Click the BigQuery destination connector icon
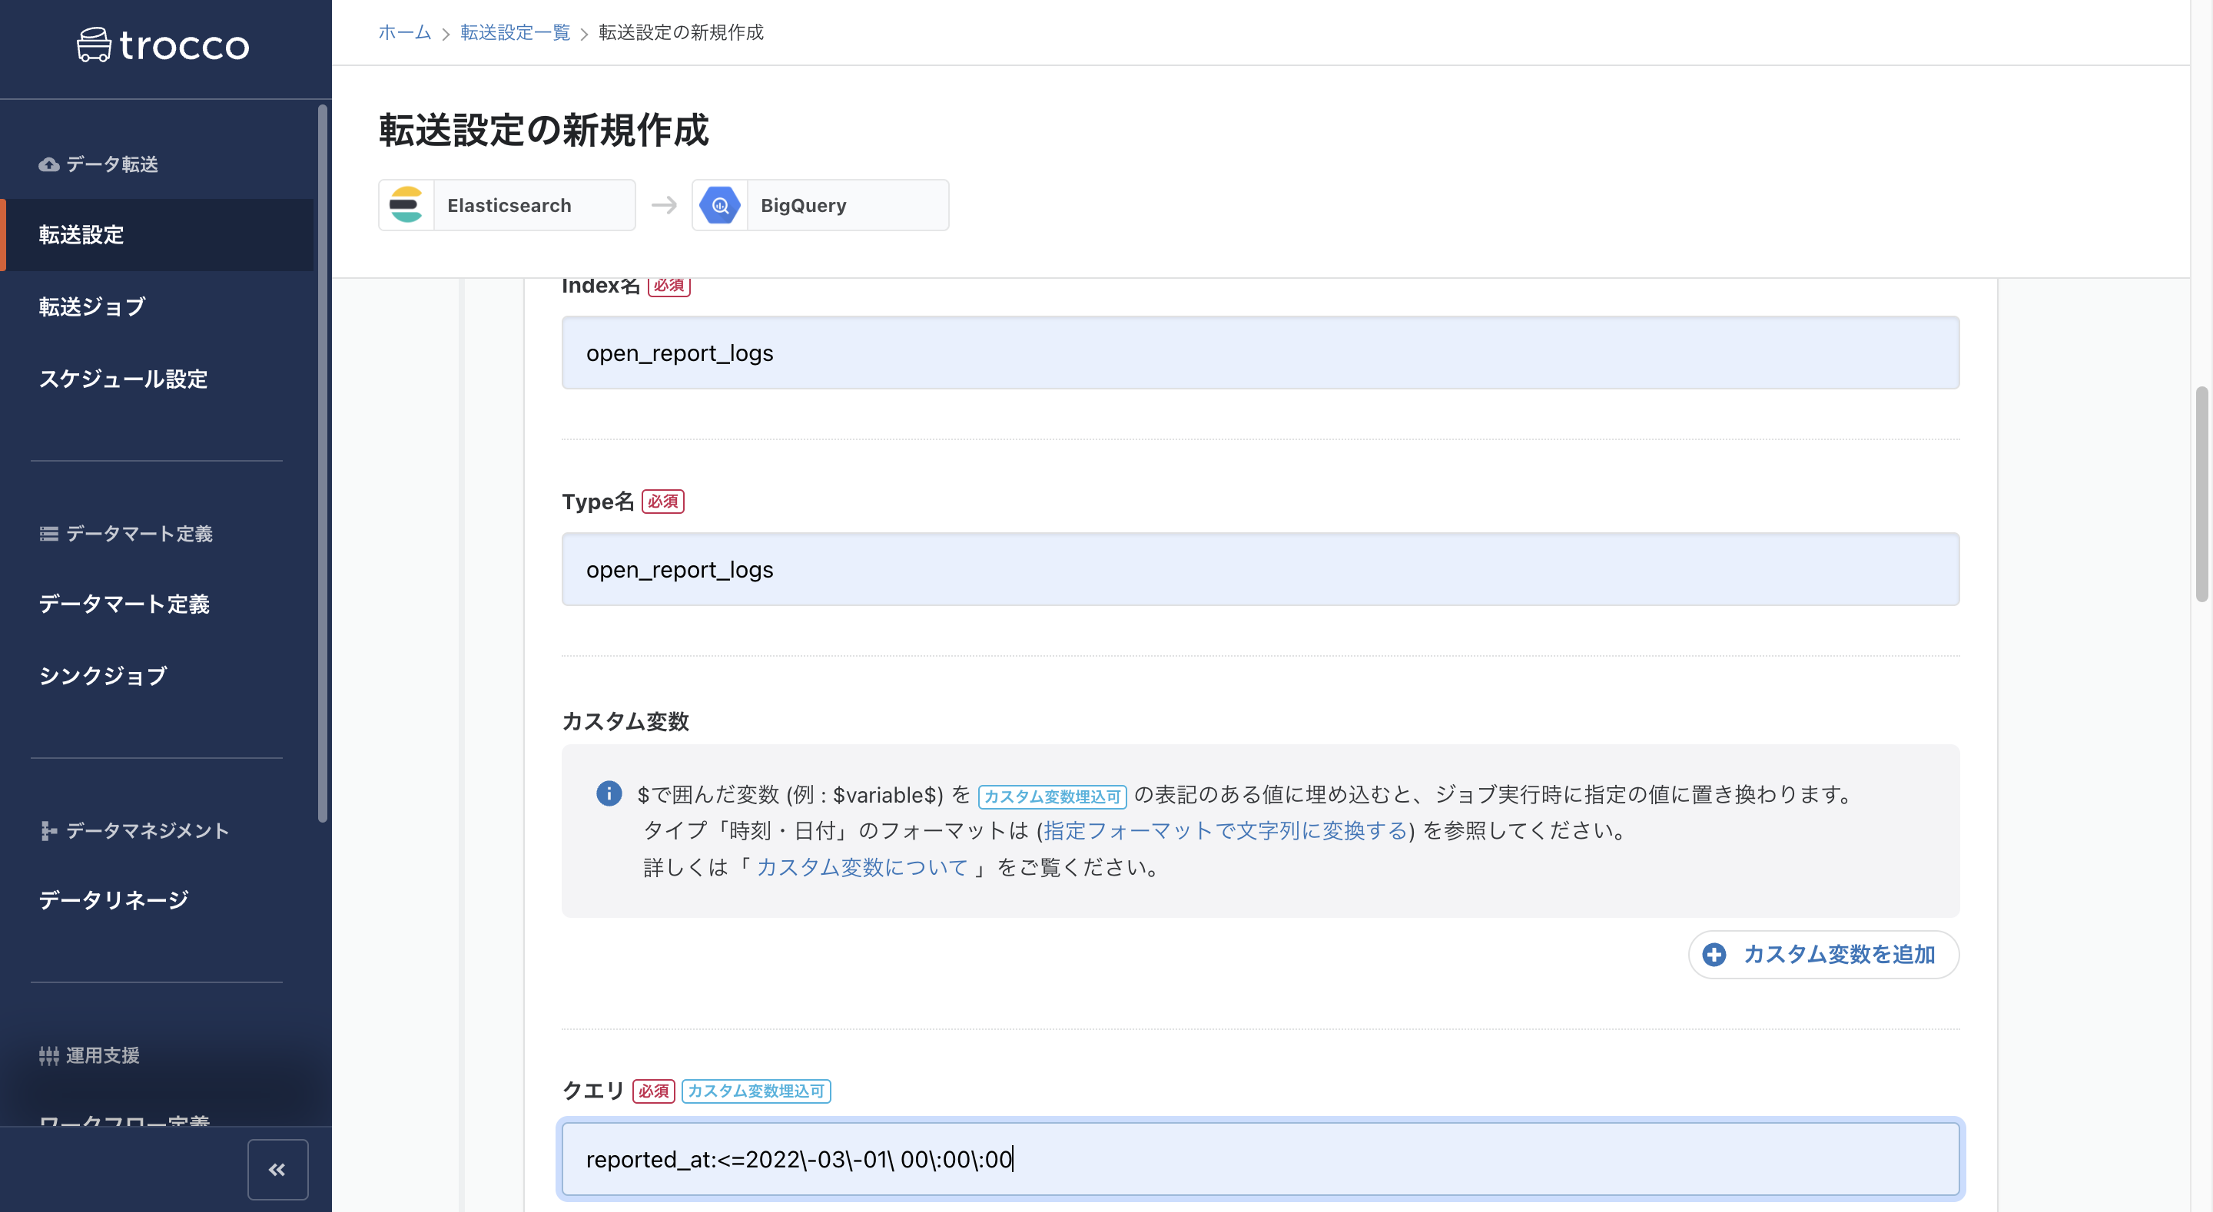2213x1212 pixels. [720, 204]
